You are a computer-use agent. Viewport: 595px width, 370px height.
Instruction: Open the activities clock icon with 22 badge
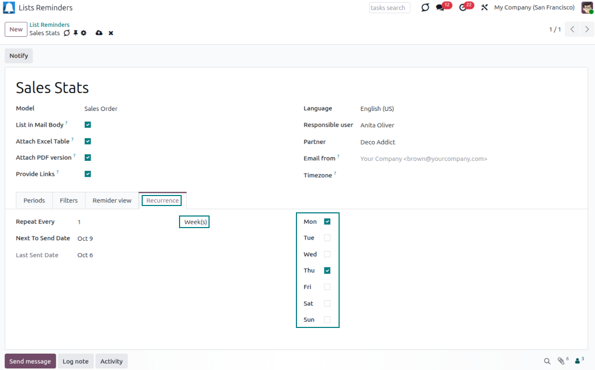pos(463,8)
